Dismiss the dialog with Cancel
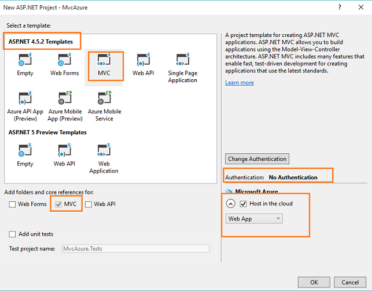Image resolution: width=372 pixels, height=291 pixels. pos(350,282)
